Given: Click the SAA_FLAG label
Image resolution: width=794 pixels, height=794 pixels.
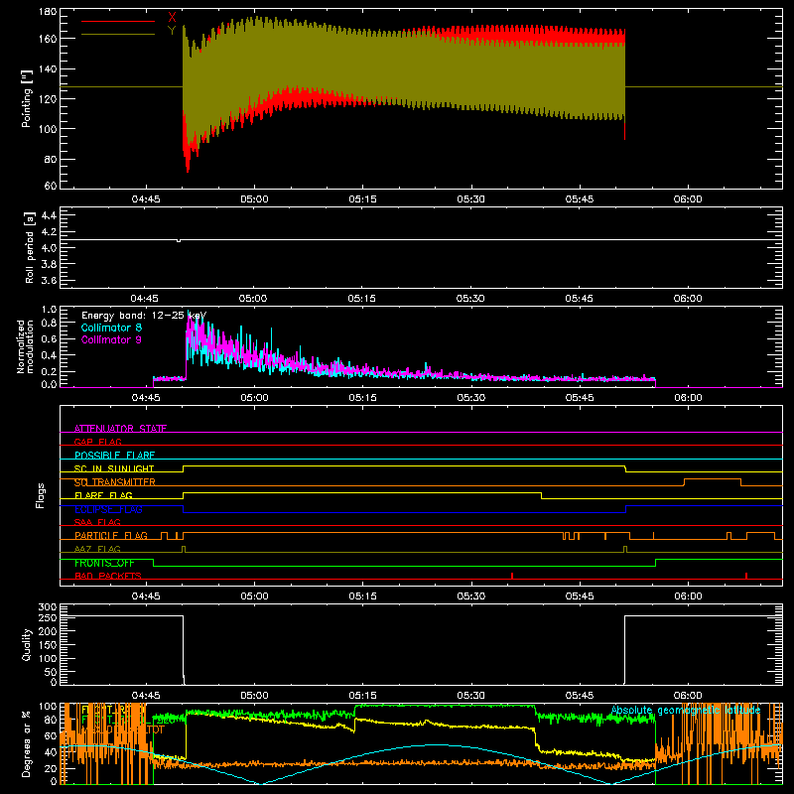Looking at the screenshot, I should point(97,522).
